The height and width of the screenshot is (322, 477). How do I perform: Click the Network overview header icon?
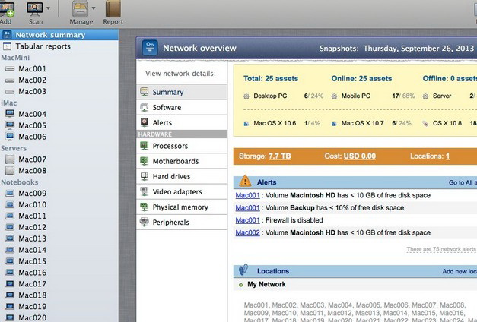tap(150, 48)
